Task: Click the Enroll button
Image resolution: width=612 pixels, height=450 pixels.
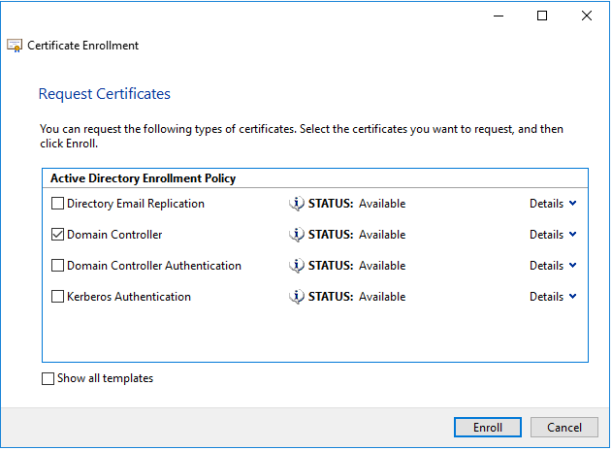Action: coord(488,428)
